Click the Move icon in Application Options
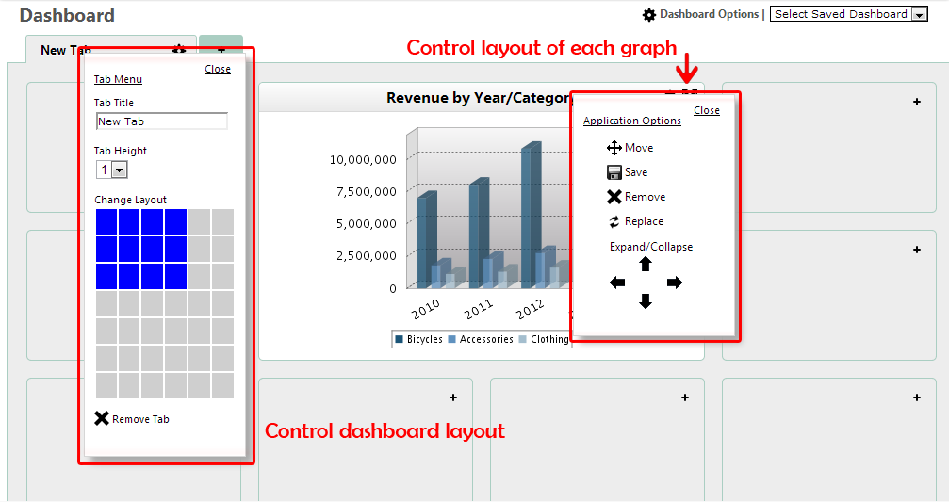Screen dimensions: 949x502 [x=614, y=148]
